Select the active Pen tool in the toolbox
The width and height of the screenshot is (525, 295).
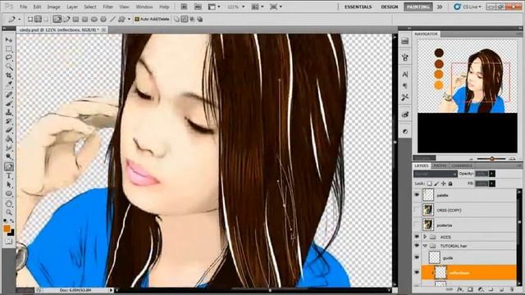tap(9, 166)
